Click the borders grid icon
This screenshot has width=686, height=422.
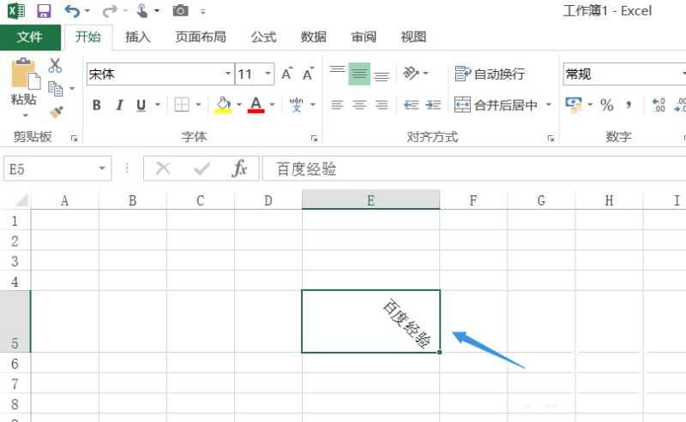[x=182, y=104]
